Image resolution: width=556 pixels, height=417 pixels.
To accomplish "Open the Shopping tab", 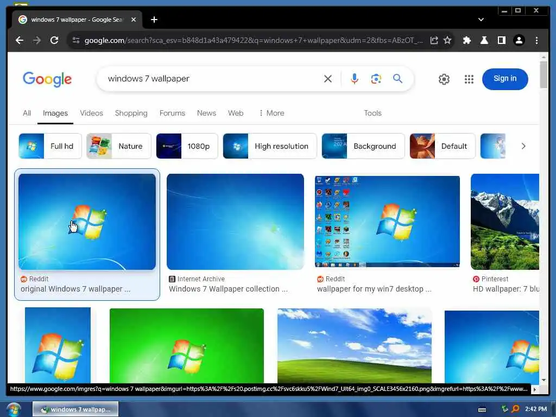I will point(131,113).
